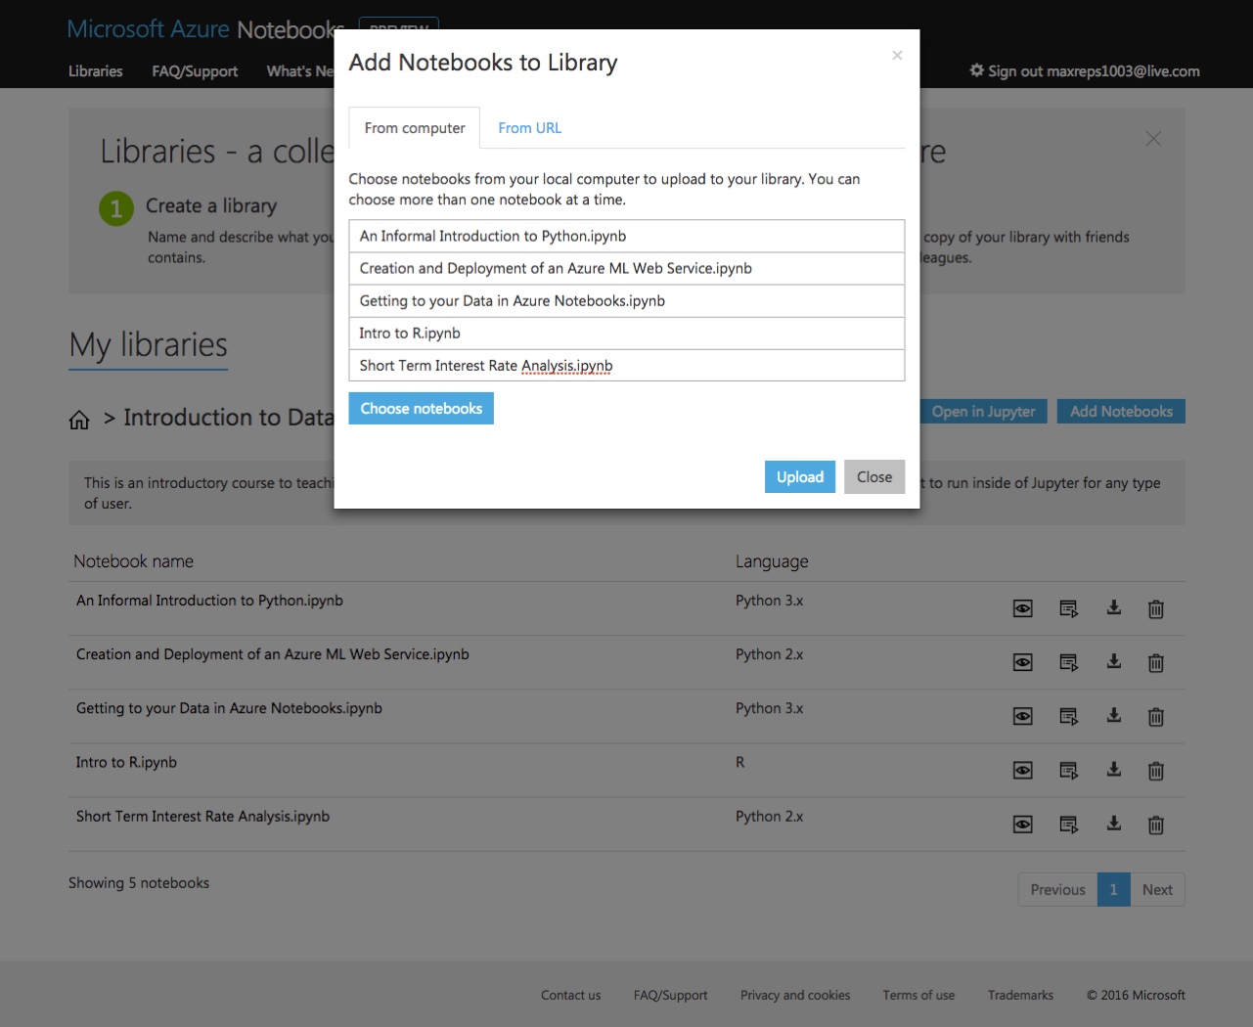Click the Choose notebooks button
Image resolution: width=1253 pixels, height=1027 pixels.
422,409
